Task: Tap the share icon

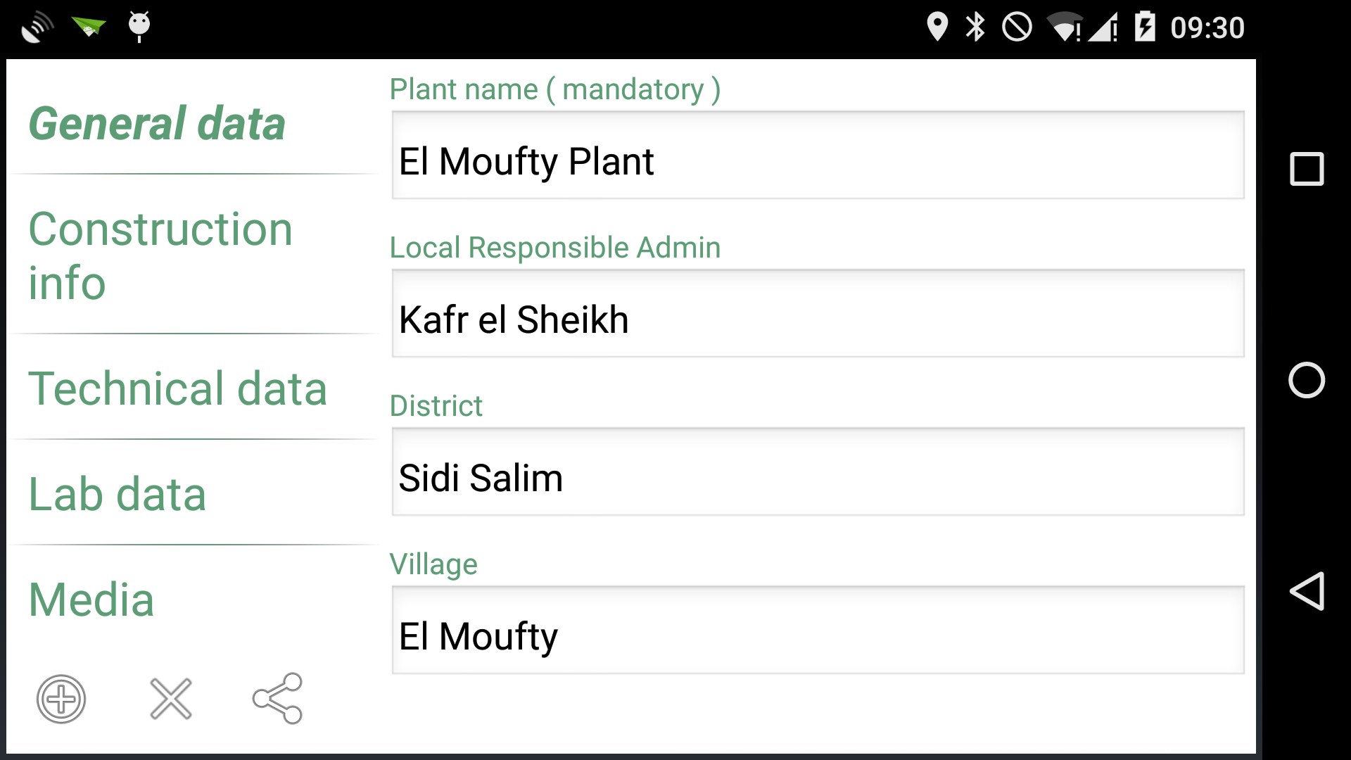Action: (278, 698)
